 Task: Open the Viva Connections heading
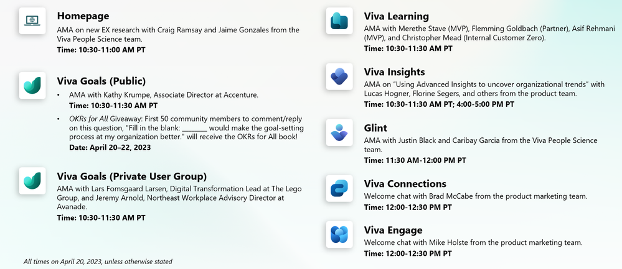coord(405,184)
